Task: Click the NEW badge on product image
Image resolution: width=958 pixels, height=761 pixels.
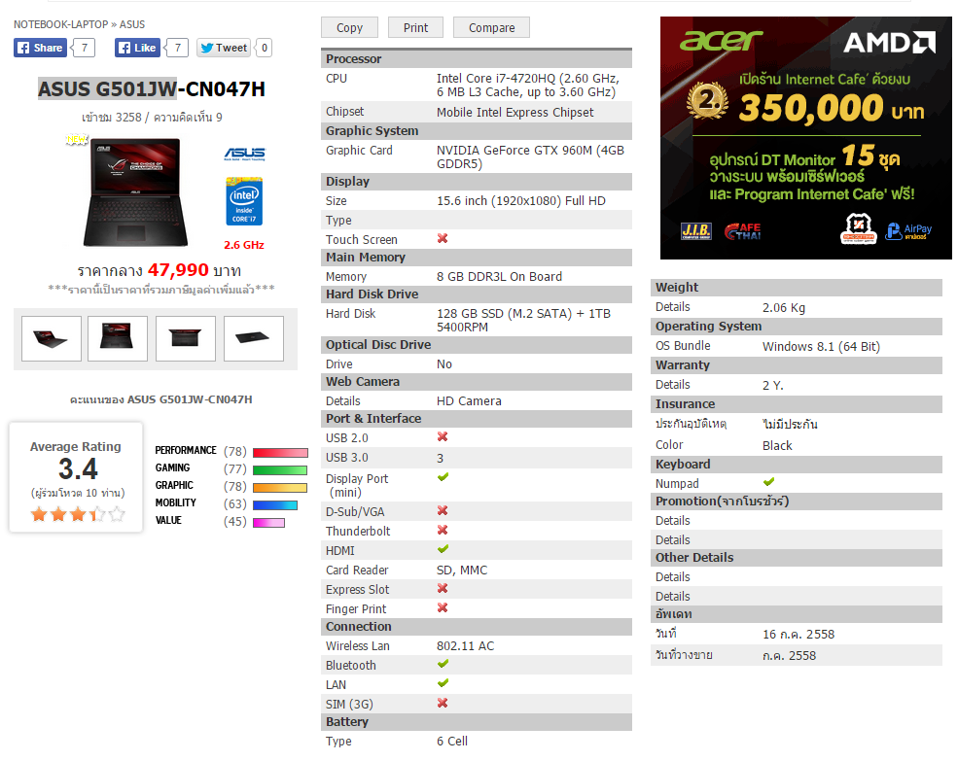Action: (77, 139)
